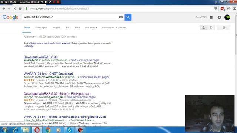Image resolution: width=237 pixels, height=133 pixels.
Task: Open WinRAR (64-bit) - CNET Download result
Action: pos(48,74)
